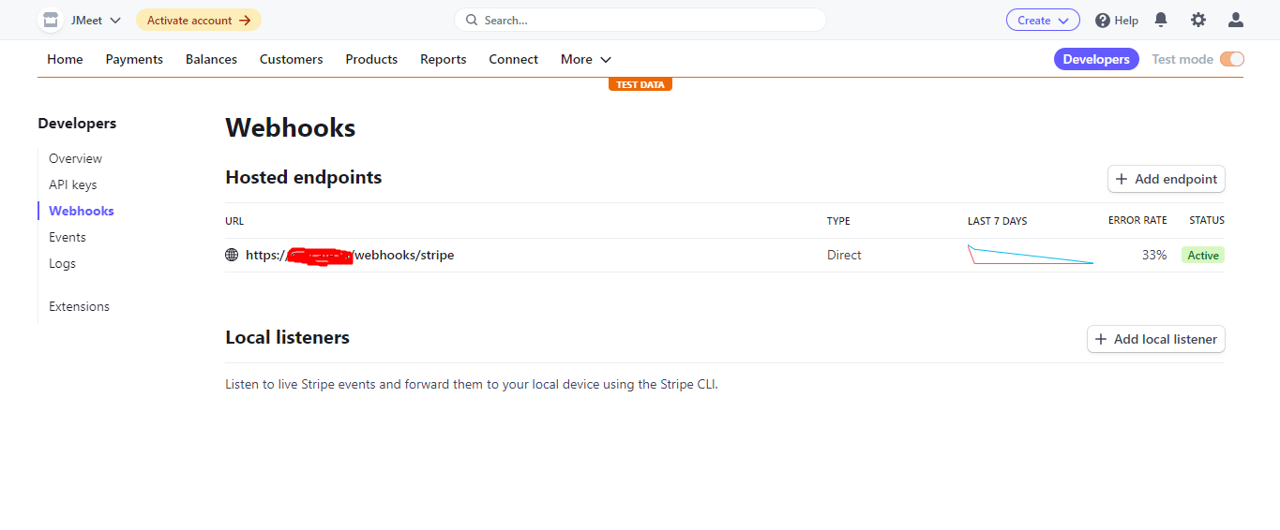
Task: Open settings via the gear icon
Action: pos(1198,20)
